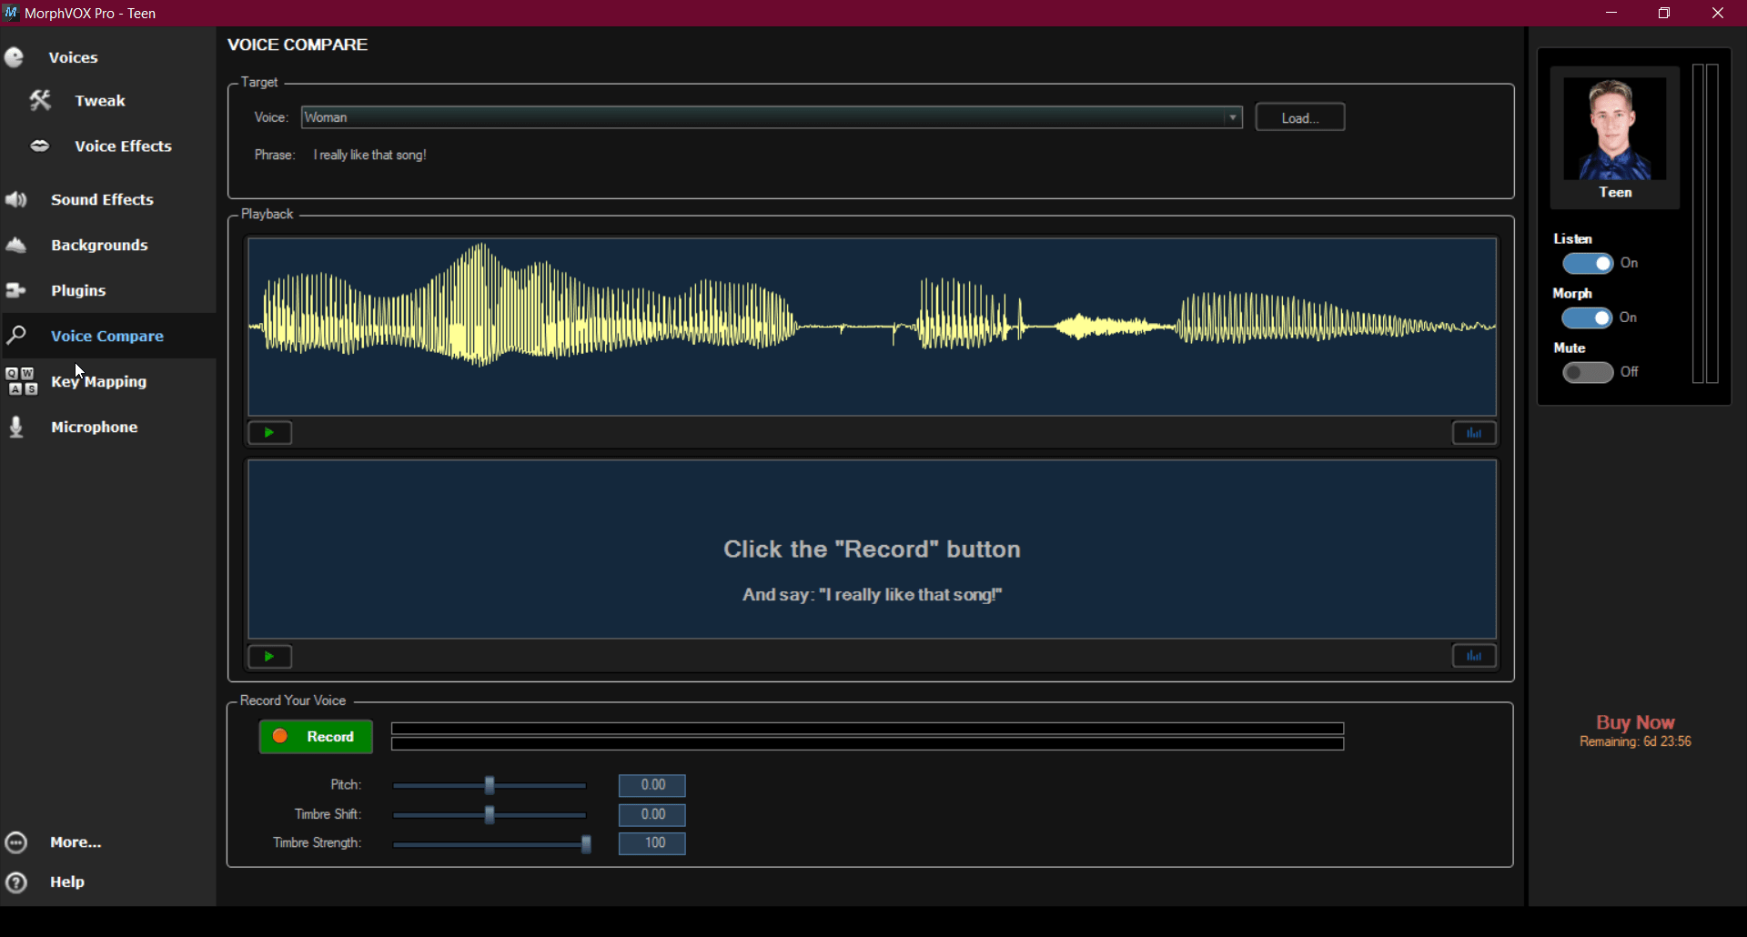Toggle the Listen switch off
The height and width of the screenshot is (937, 1747).
pos(1588,264)
